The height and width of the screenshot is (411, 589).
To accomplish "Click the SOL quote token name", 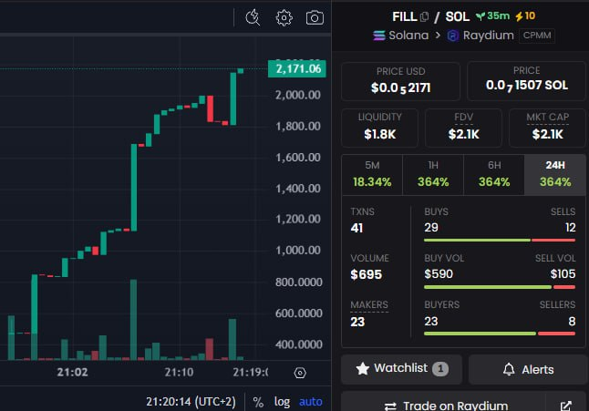I will (458, 16).
